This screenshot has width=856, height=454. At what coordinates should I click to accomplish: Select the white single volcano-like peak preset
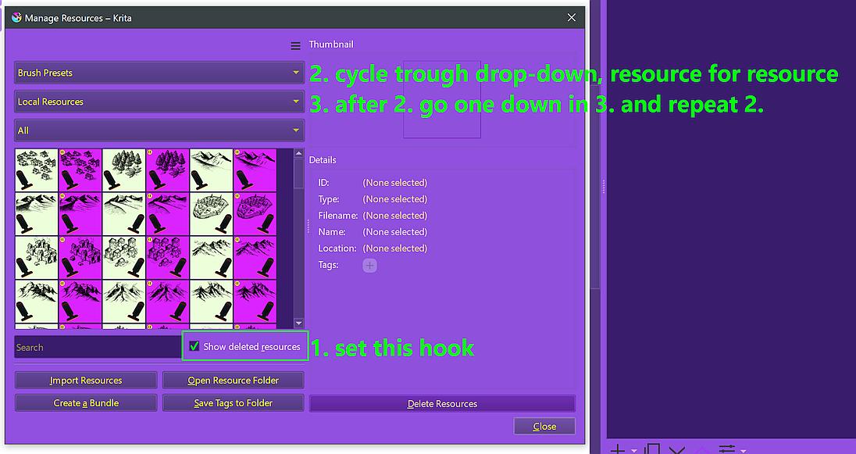tap(124, 301)
